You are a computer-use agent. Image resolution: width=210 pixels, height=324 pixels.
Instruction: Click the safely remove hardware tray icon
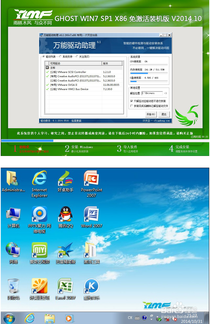click(158, 319)
